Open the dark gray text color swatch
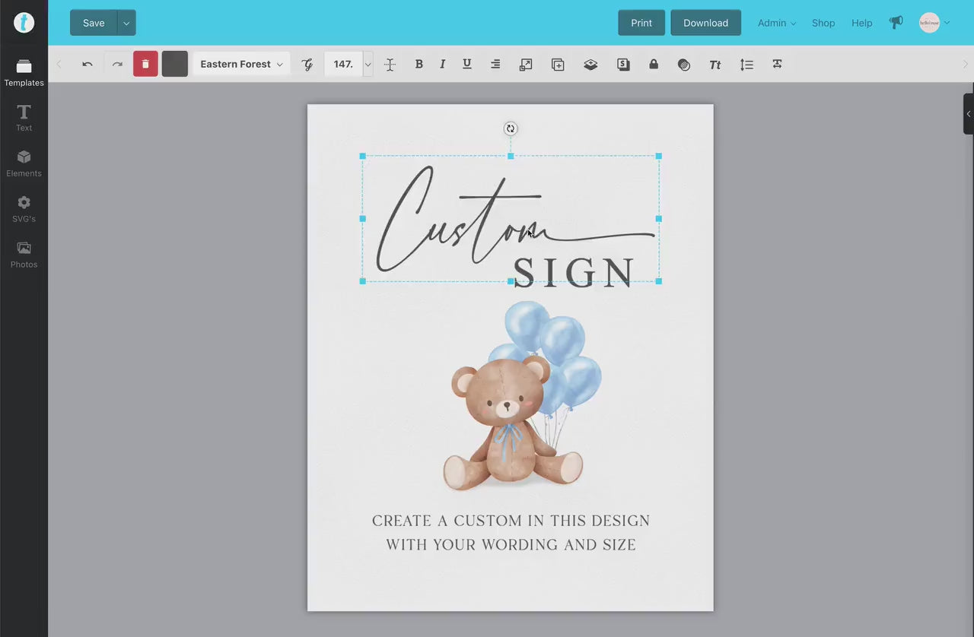 [x=175, y=65]
